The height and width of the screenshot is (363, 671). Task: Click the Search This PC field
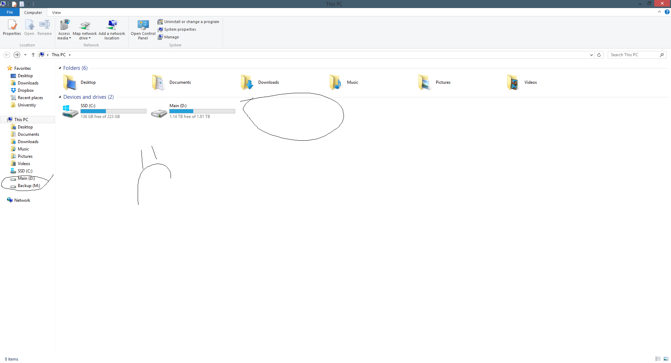(x=634, y=55)
